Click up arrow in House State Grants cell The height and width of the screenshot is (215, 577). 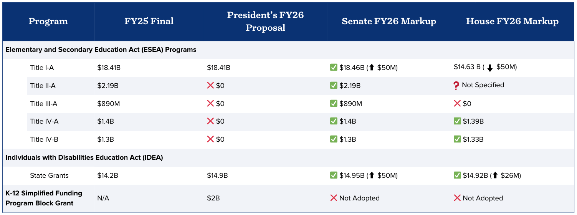[495, 175]
